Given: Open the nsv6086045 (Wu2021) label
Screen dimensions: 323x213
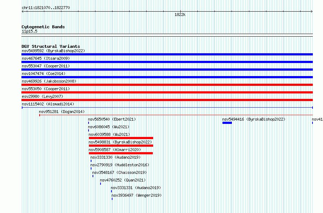Looking at the screenshot, I should (109, 127).
